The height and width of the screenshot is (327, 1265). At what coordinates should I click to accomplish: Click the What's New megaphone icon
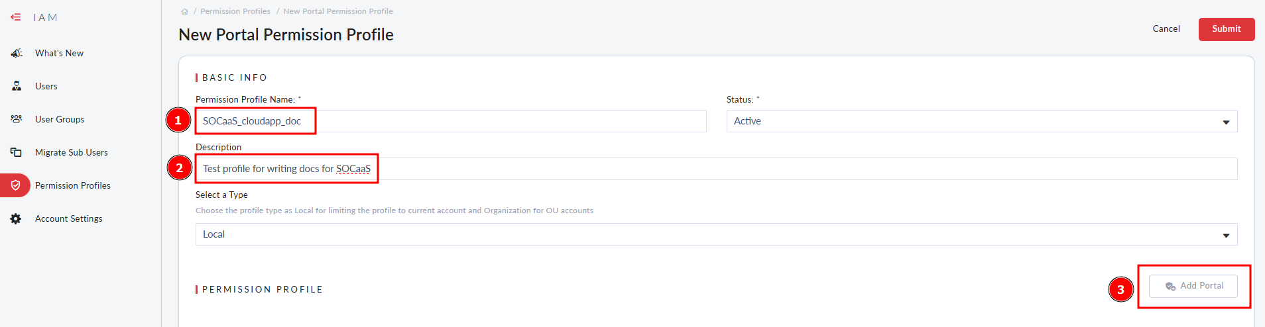pos(17,53)
